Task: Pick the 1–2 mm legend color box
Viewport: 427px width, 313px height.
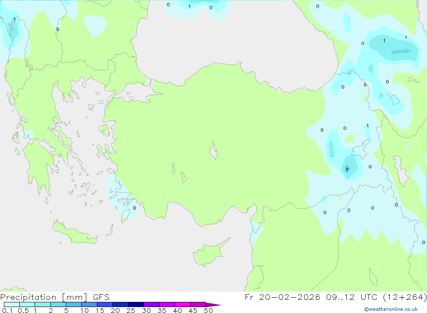Action: click(x=43, y=304)
